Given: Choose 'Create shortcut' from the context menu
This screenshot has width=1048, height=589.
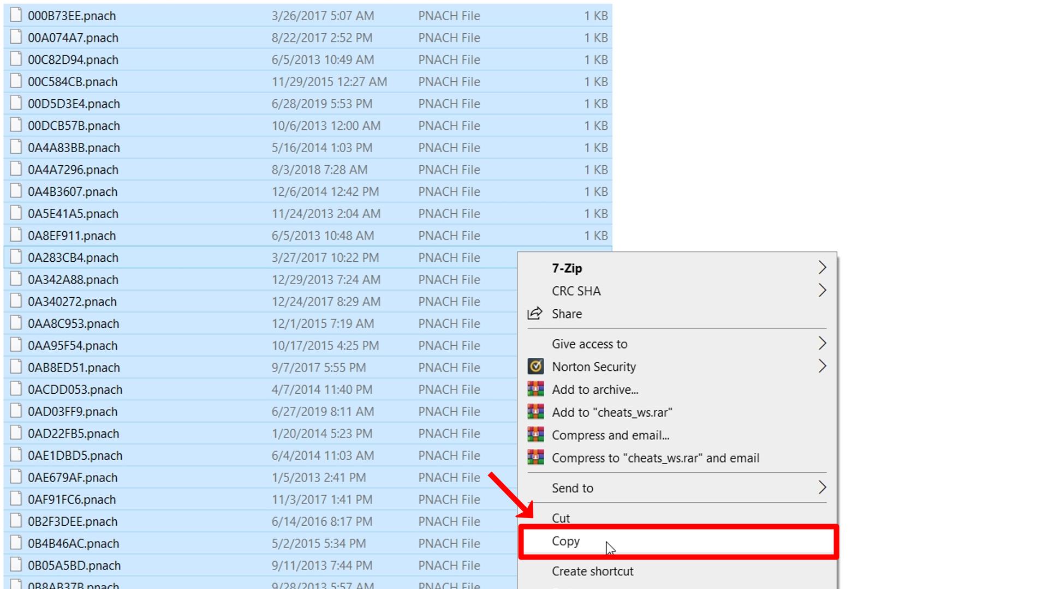Looking at the screenshot, I should pos(593,571).
